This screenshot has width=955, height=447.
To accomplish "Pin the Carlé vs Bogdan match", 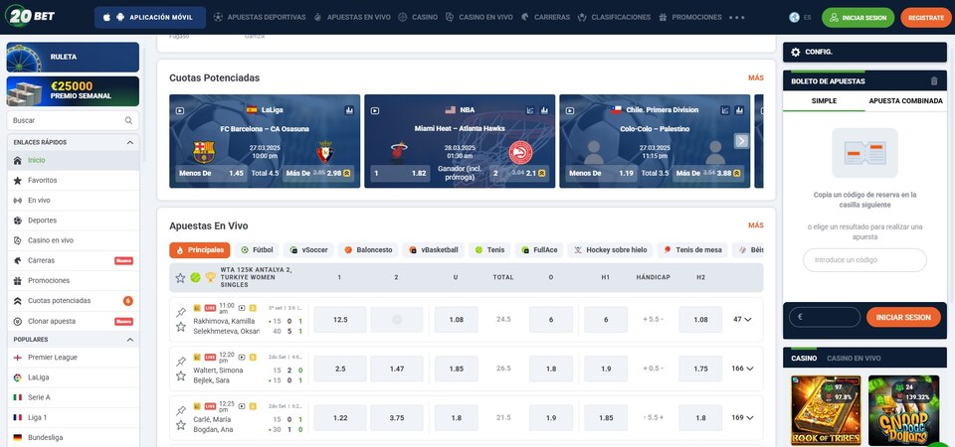I will (x=180, y=410).
